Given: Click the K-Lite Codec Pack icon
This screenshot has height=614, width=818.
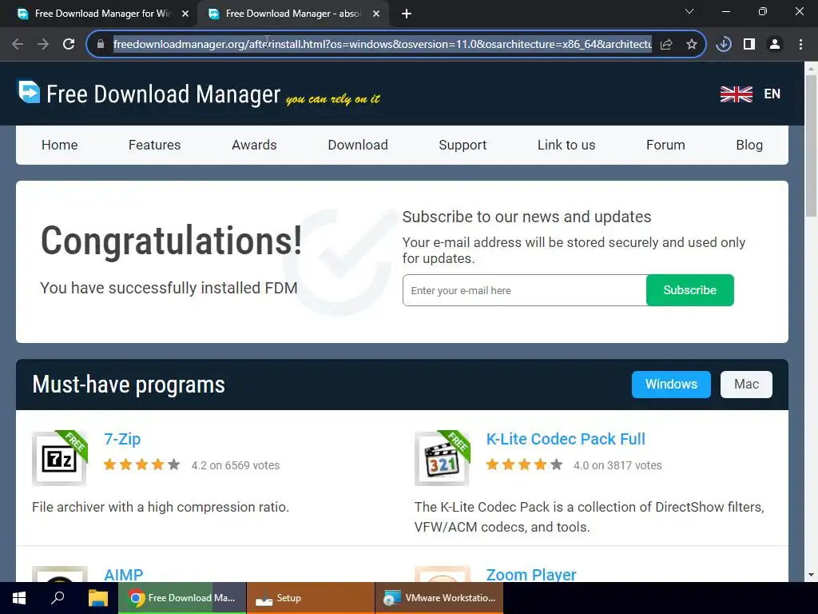Looking at the screenshot, I should coord(443,458).
